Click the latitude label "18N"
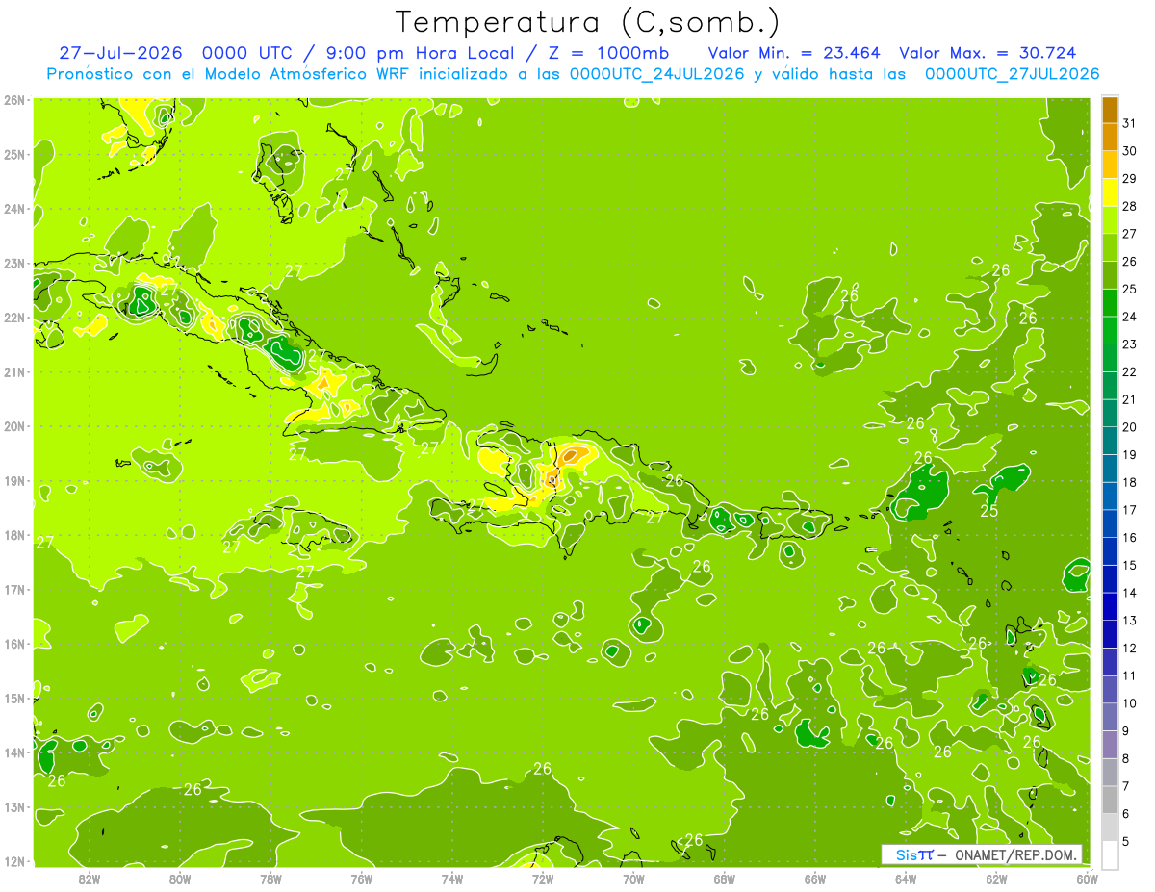 pos(14,535)
